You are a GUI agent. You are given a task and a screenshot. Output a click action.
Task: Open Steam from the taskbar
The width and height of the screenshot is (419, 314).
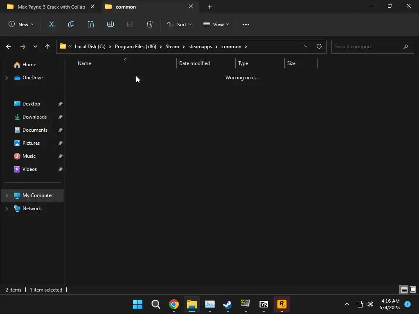tap(228, 304)
